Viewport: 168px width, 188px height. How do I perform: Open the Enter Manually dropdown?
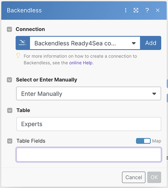(x=88, y=94)
